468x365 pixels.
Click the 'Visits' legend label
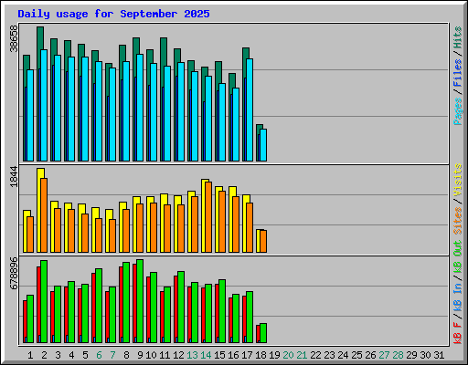(458, 180)
